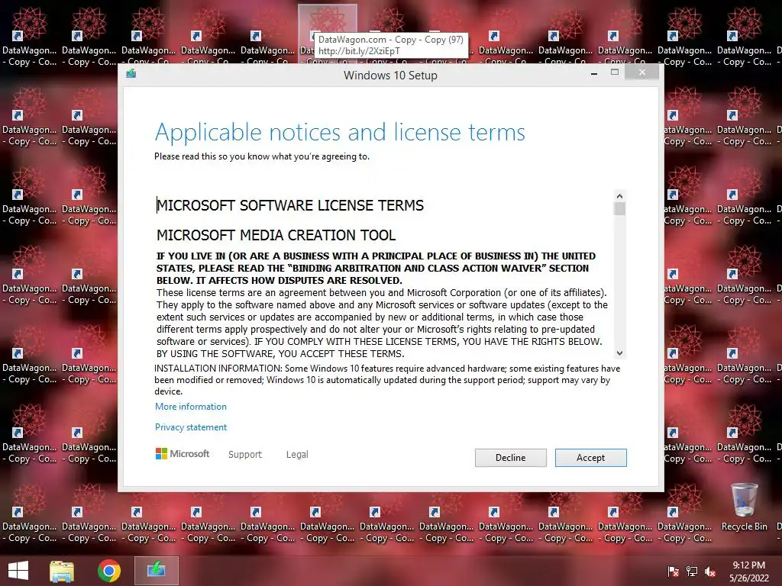Image resolution: width=782 pixels, height=586 pixels.
Task: Click the INSTALLATION INFORMATION paragraph
Action: (387, 380)
